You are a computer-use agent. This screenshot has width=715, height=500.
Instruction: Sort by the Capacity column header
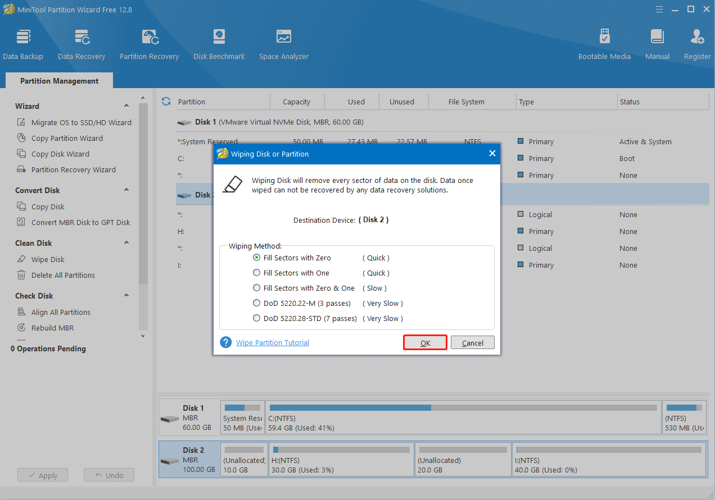tap(297, 102)
